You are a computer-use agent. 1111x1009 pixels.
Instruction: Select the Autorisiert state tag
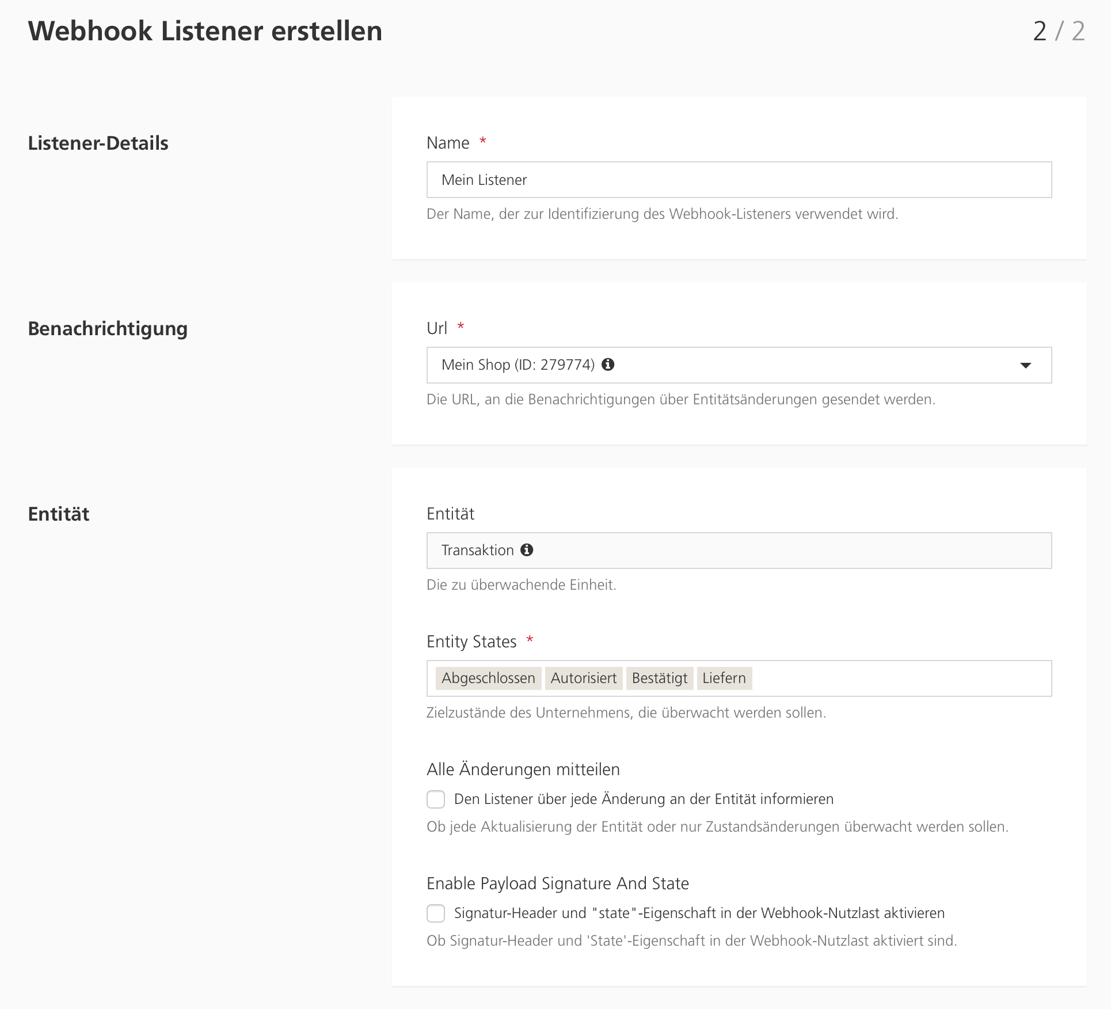[583, 678]
